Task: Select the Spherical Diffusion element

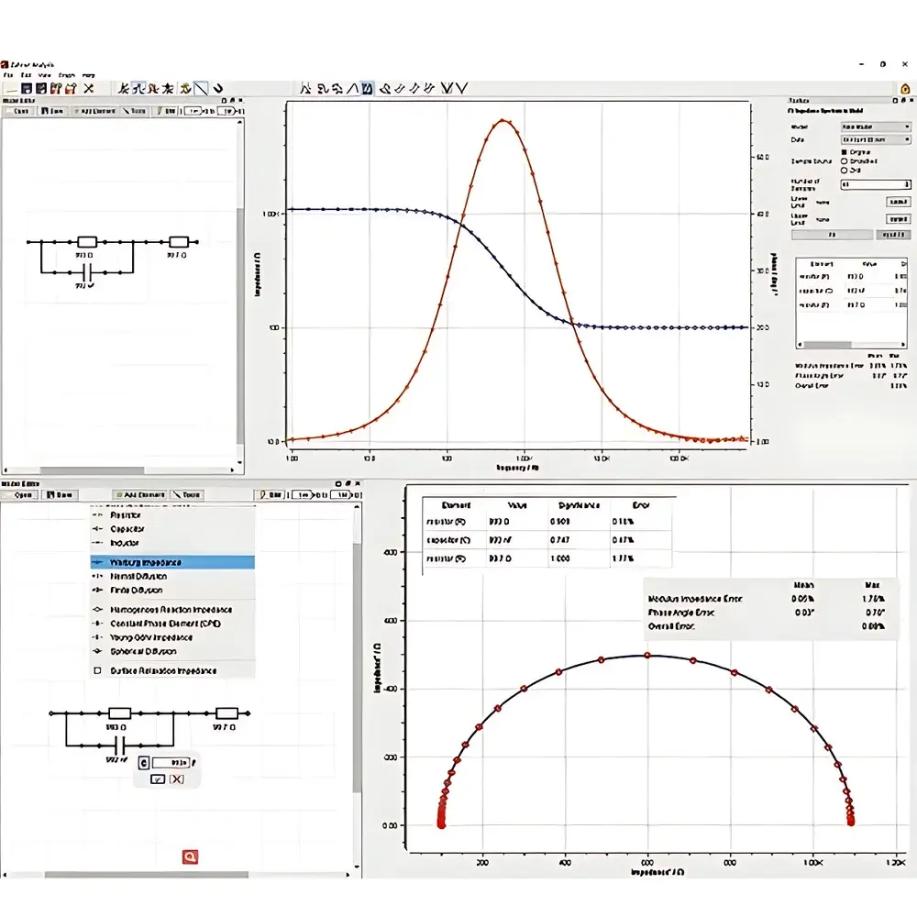Action: tap(163, 649)
